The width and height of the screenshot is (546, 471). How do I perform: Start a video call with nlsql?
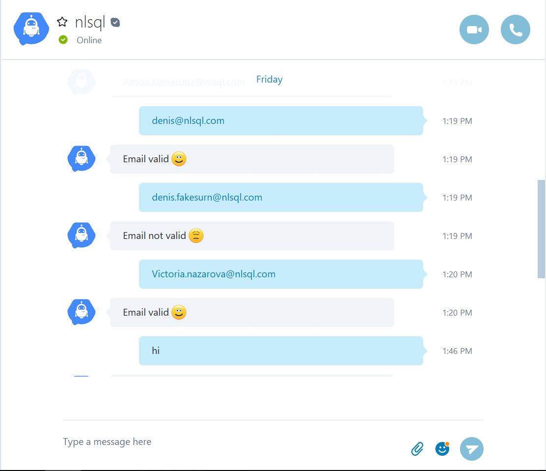pos(474,29)
